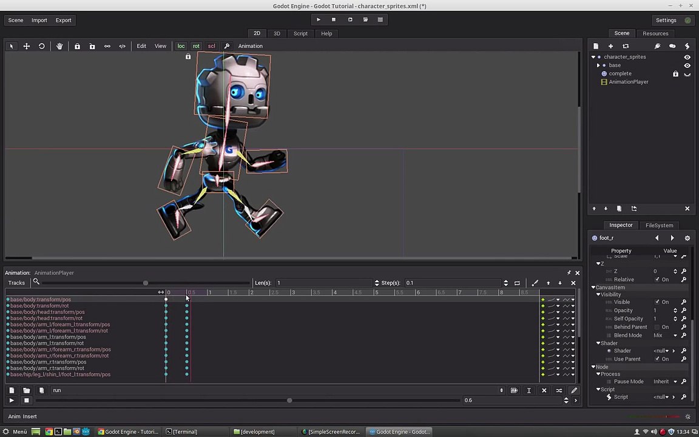Click the new animation page icon
The image size is (699, 437).
click(12, 390)
